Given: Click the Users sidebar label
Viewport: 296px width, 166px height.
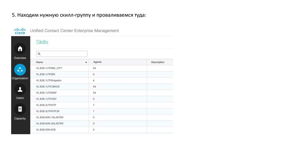Looking at the screenshot, I should pos(20,98).
